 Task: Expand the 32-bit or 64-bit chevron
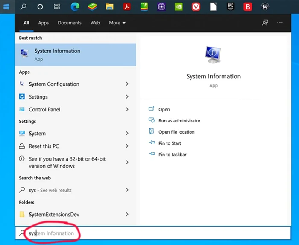click(x=127, y=162)
